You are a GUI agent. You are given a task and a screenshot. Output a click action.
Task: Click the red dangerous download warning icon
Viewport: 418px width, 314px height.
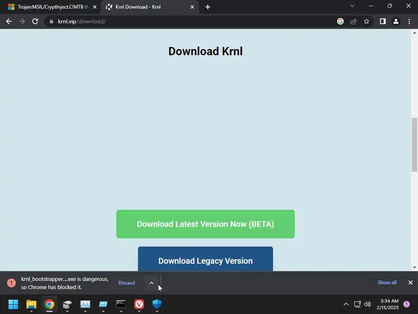[11, 283]
